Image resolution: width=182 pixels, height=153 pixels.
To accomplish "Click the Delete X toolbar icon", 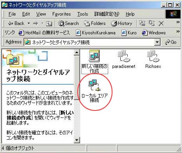I will [x=161, y=23].
